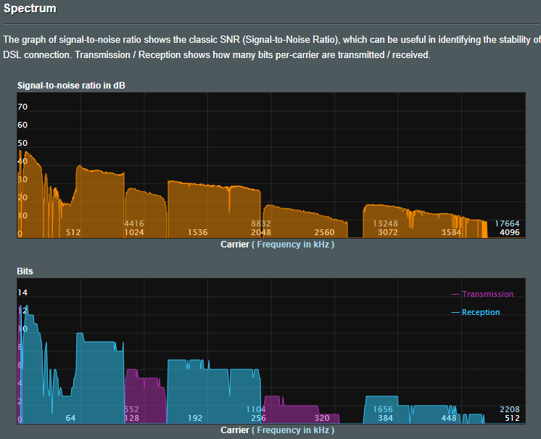
Task: Click carrier label 320 on Bits chart
Action: 322,418
